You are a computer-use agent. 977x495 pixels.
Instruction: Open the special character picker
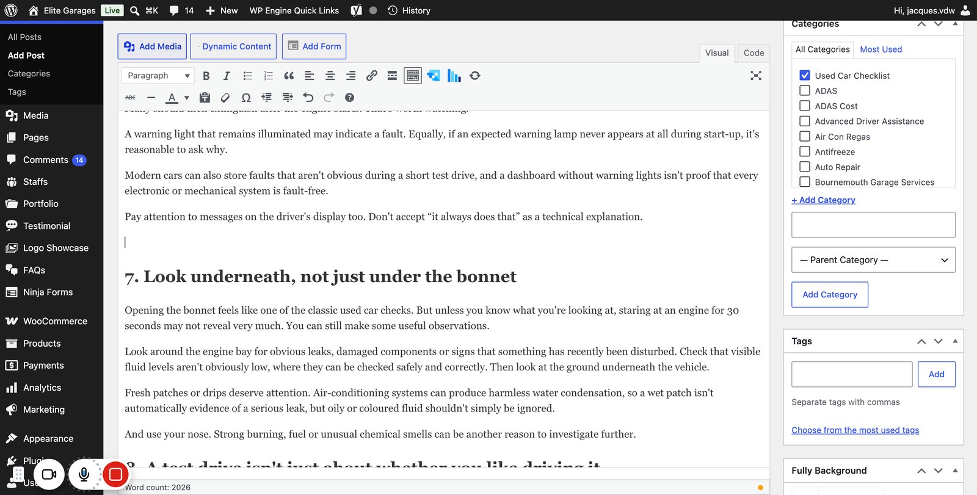tap(246, 98)
